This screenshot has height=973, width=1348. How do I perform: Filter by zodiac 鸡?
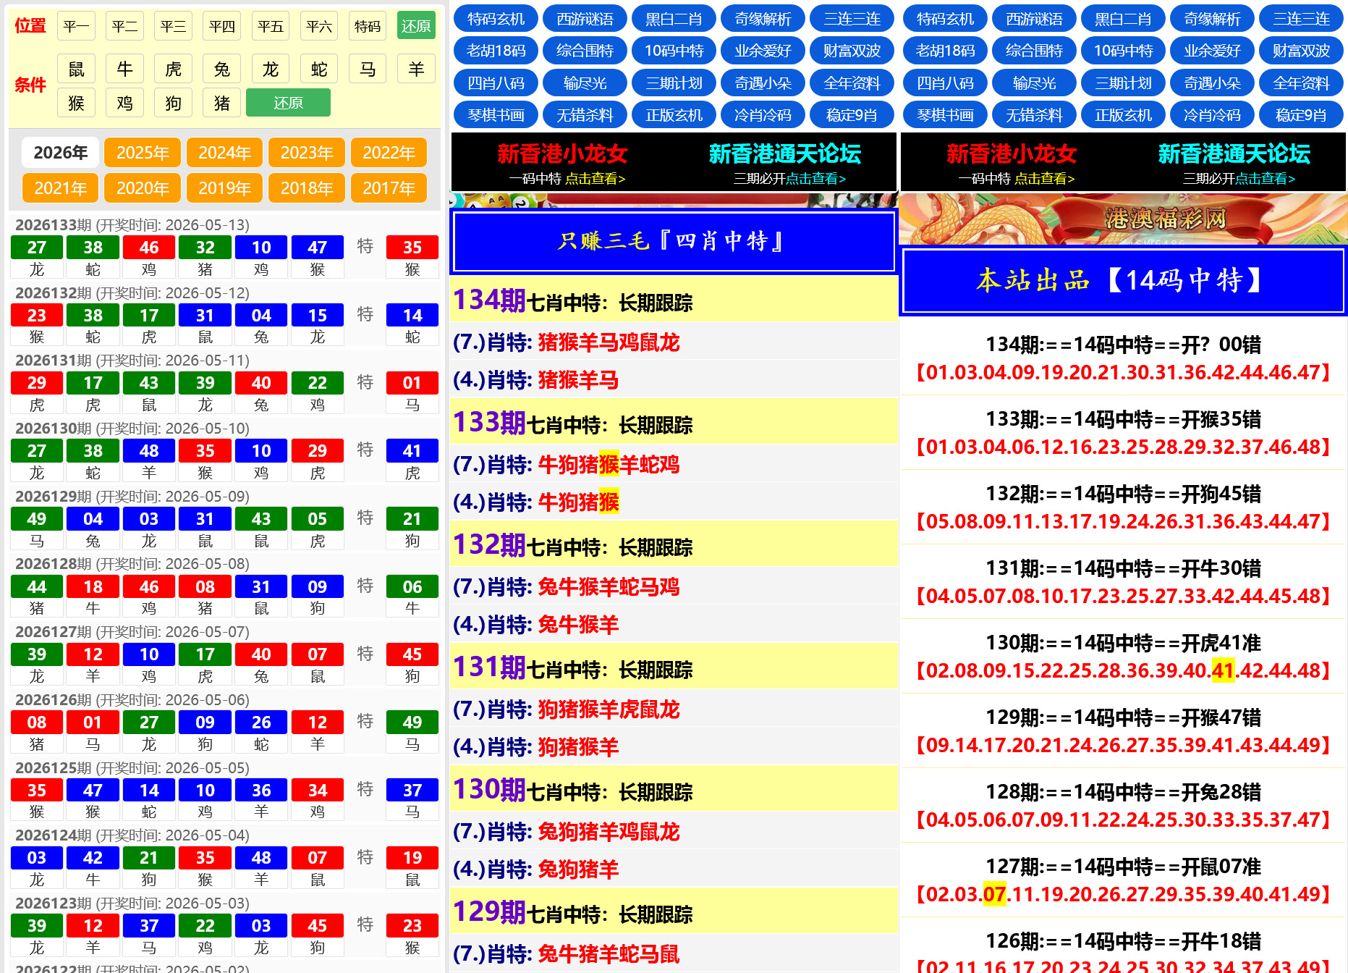[124, 103]
